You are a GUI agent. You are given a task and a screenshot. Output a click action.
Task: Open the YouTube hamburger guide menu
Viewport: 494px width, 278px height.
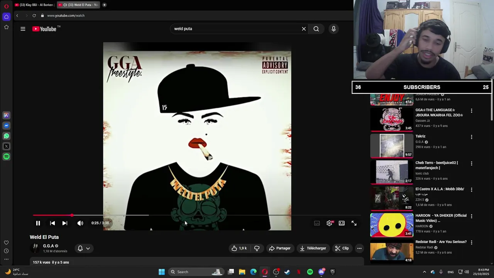point(23,29)
